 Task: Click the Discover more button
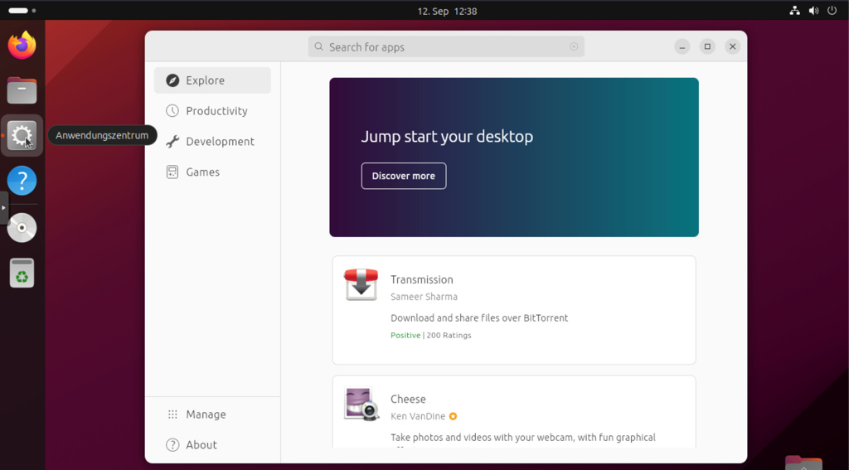tap(404, 176)
